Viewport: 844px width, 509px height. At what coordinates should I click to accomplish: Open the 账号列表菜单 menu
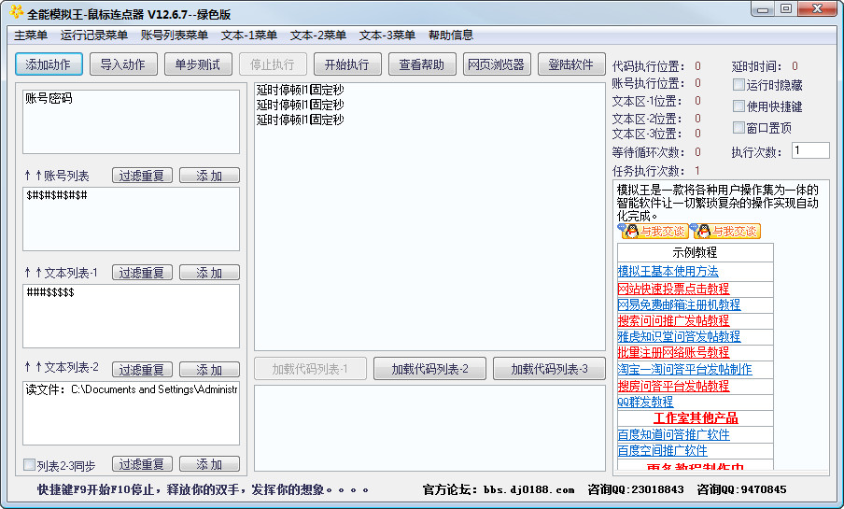point(174,35)
